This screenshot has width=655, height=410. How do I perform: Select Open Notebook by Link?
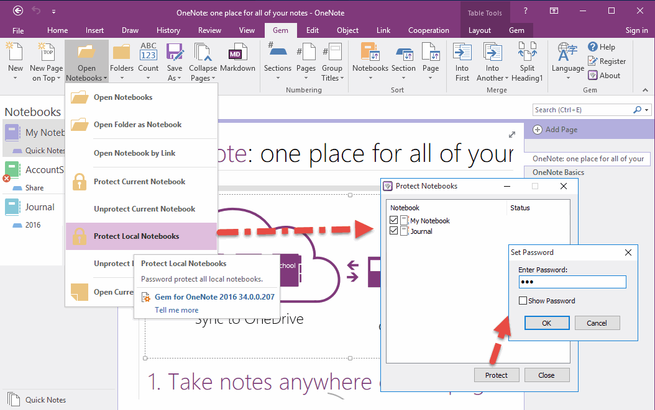[x=141, y=153]
